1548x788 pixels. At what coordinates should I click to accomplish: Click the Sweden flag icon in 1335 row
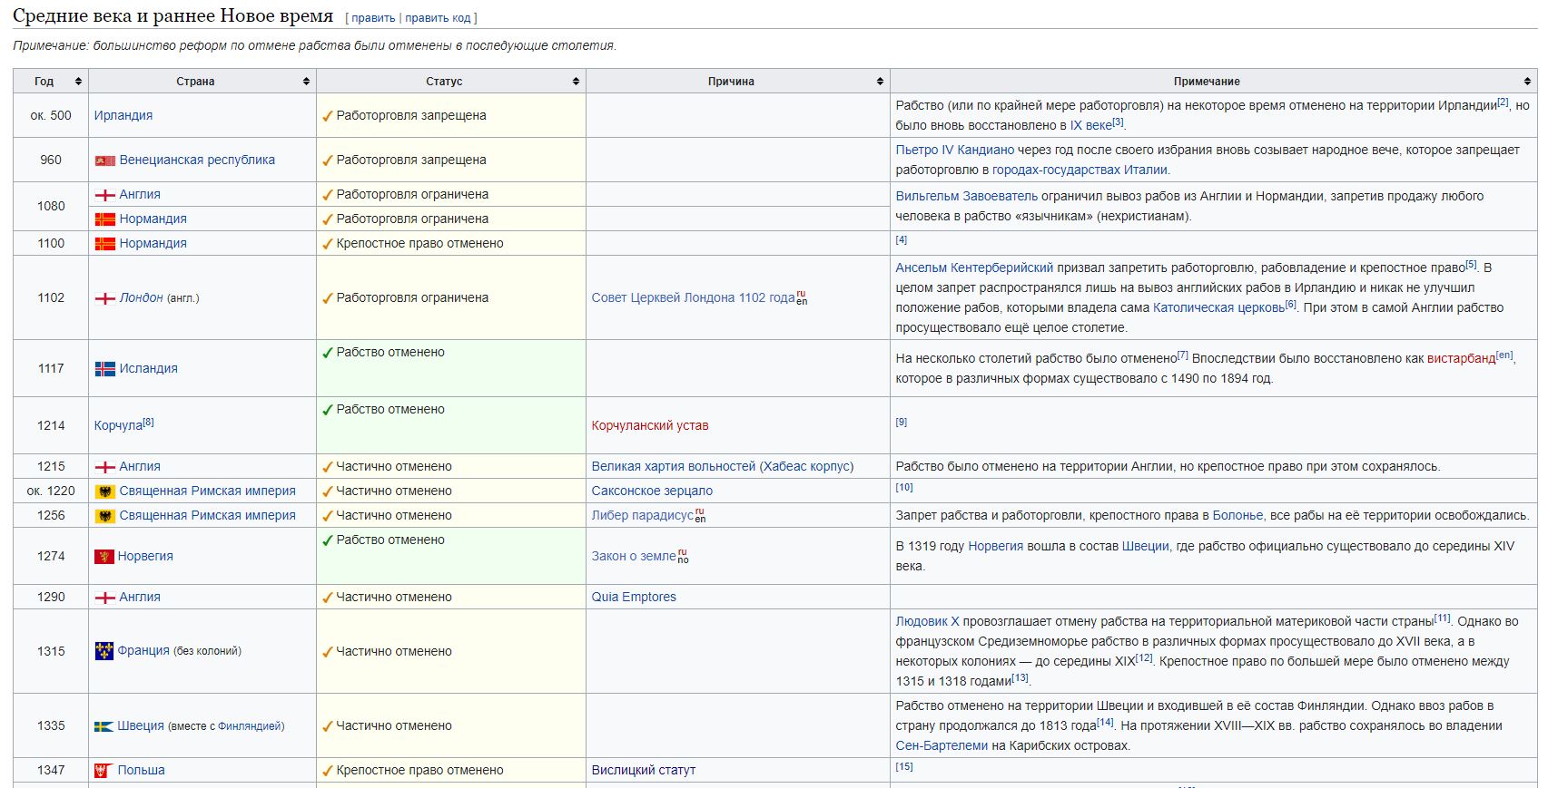click(x=104, y=726)
